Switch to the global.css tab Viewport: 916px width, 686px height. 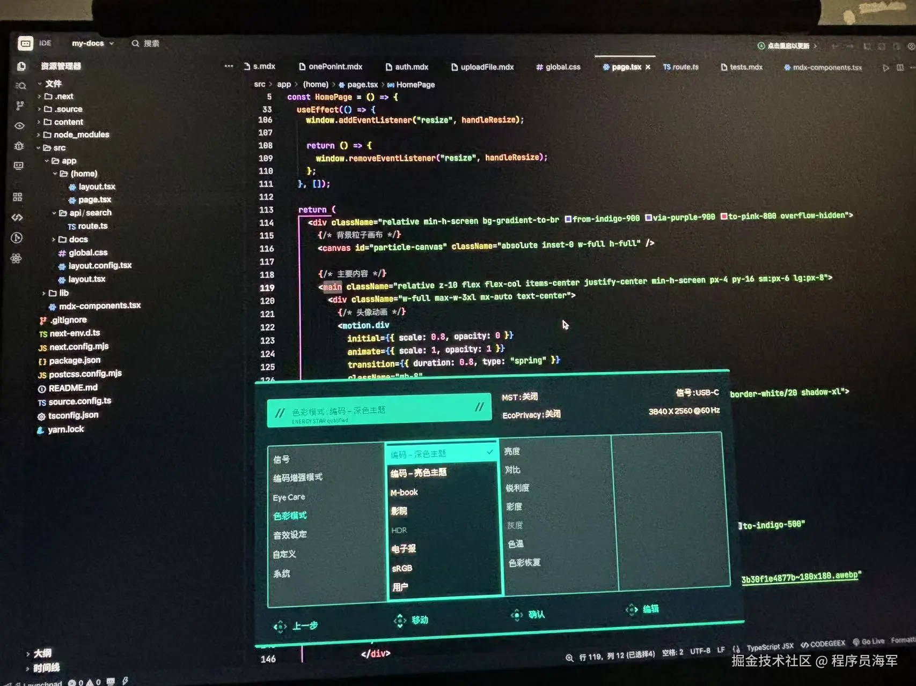point(558,67)
